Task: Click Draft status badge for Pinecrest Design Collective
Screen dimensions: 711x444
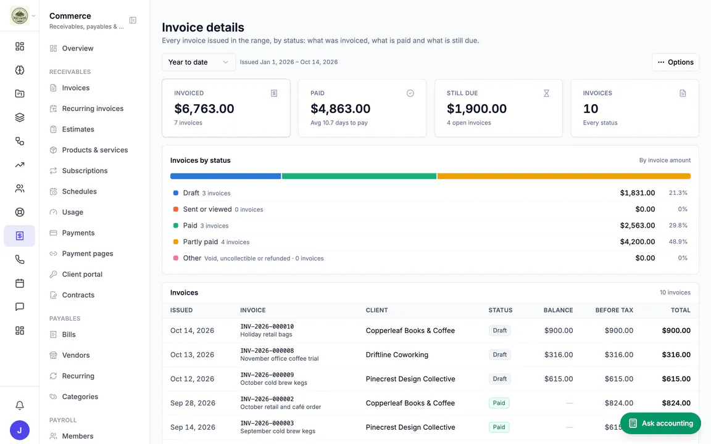Action: 500,379
